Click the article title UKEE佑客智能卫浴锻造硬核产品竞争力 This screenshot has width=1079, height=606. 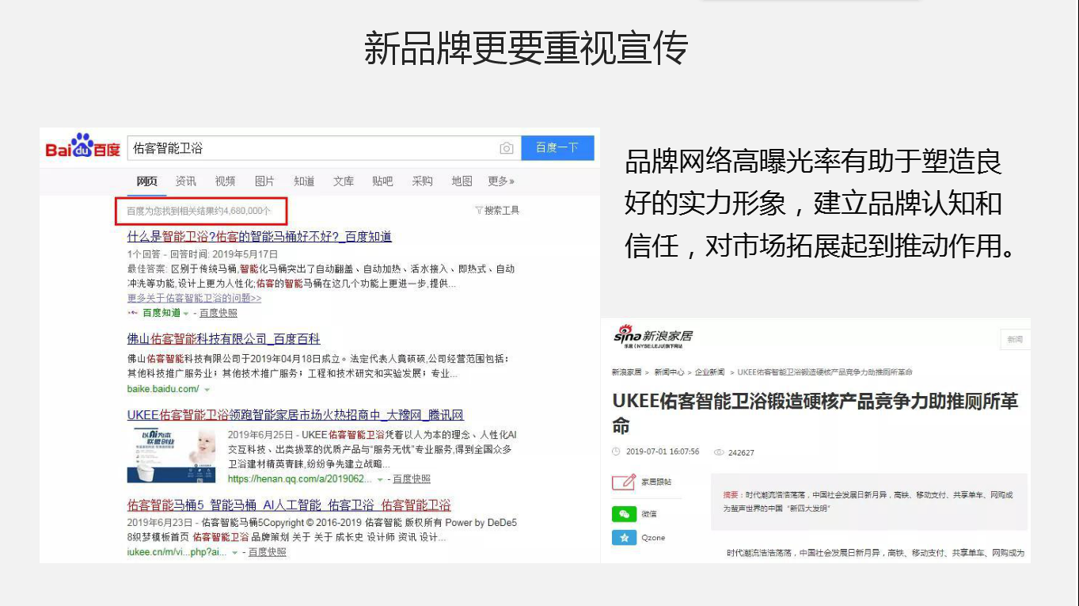pyautogui.click(x=815, y=414)
